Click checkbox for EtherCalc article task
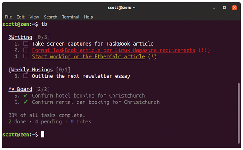243x150 pixels. [x=26, y=56]
